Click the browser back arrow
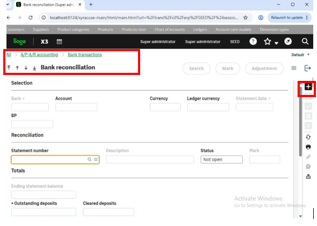The width and height of the screenshot is (317, 226). click(9, 18)
